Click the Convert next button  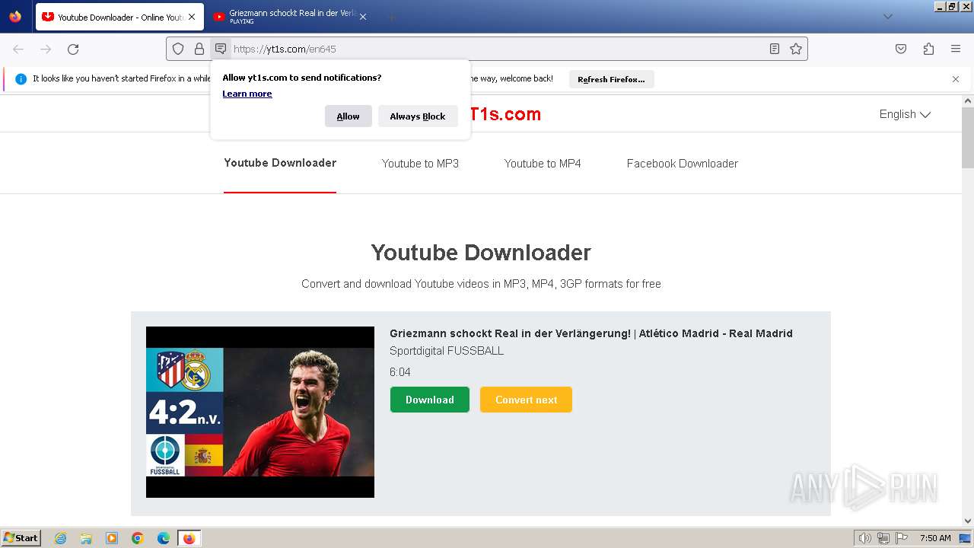pos(526,400)
